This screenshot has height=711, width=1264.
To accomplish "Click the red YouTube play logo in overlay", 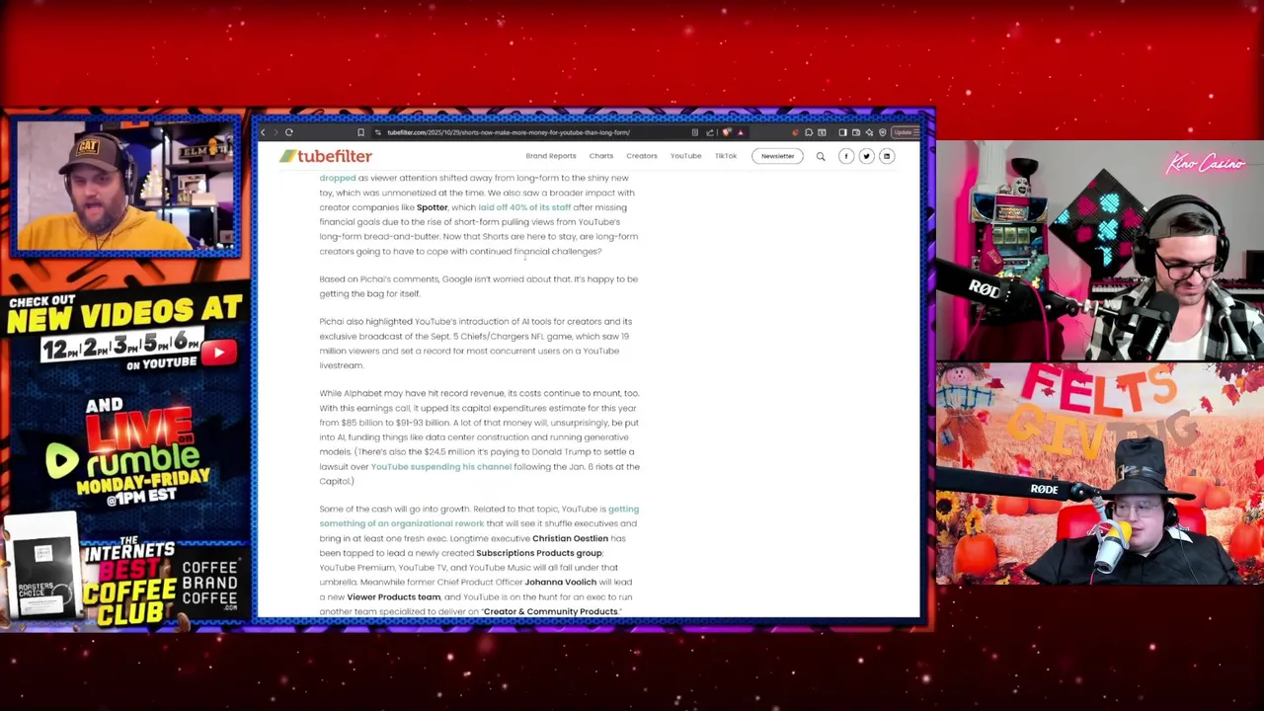I will (219, 353).
